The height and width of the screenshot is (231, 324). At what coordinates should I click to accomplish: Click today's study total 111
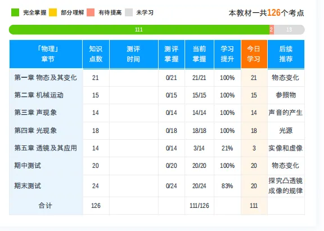click(254, 206)
